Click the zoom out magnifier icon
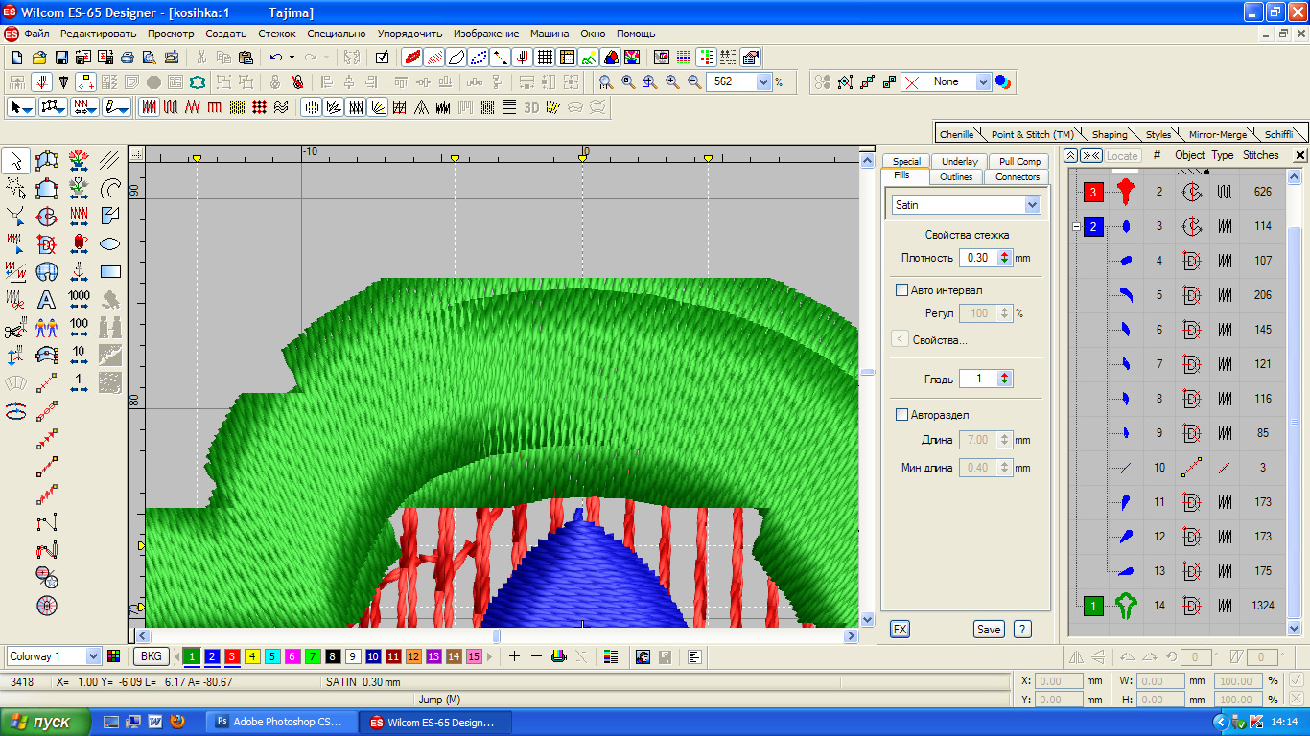 pos(694,82)
